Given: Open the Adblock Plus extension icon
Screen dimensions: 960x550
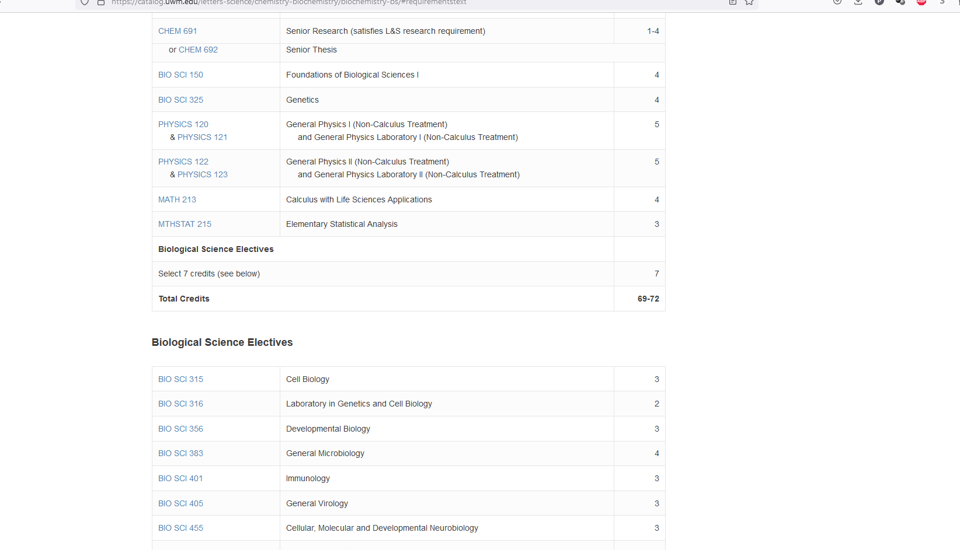Looking at the screenshot, I should pos(921,2).
